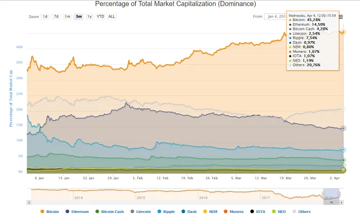
Task: Click Ethereum end-of-line marker dot
Action: tap(343, 128)
